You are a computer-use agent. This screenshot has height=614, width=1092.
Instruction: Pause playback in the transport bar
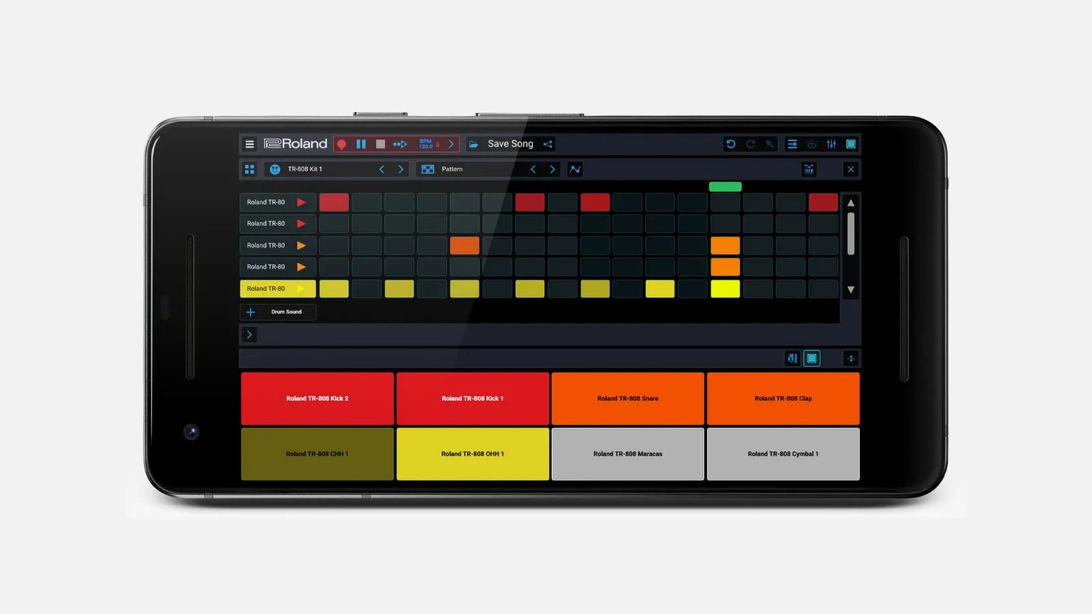(361, 144)
